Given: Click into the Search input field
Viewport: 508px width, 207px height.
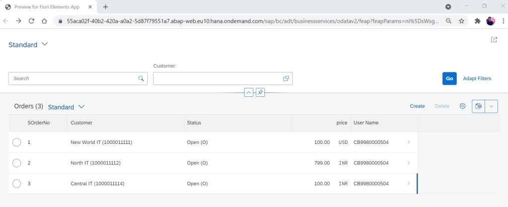Looking at the screenshot, I should click(x=72, y=78).
